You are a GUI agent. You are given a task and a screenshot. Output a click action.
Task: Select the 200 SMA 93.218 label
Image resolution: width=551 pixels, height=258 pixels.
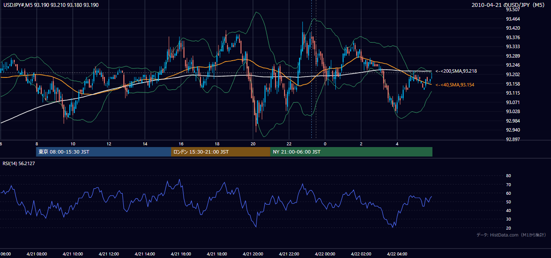[456, 71]
